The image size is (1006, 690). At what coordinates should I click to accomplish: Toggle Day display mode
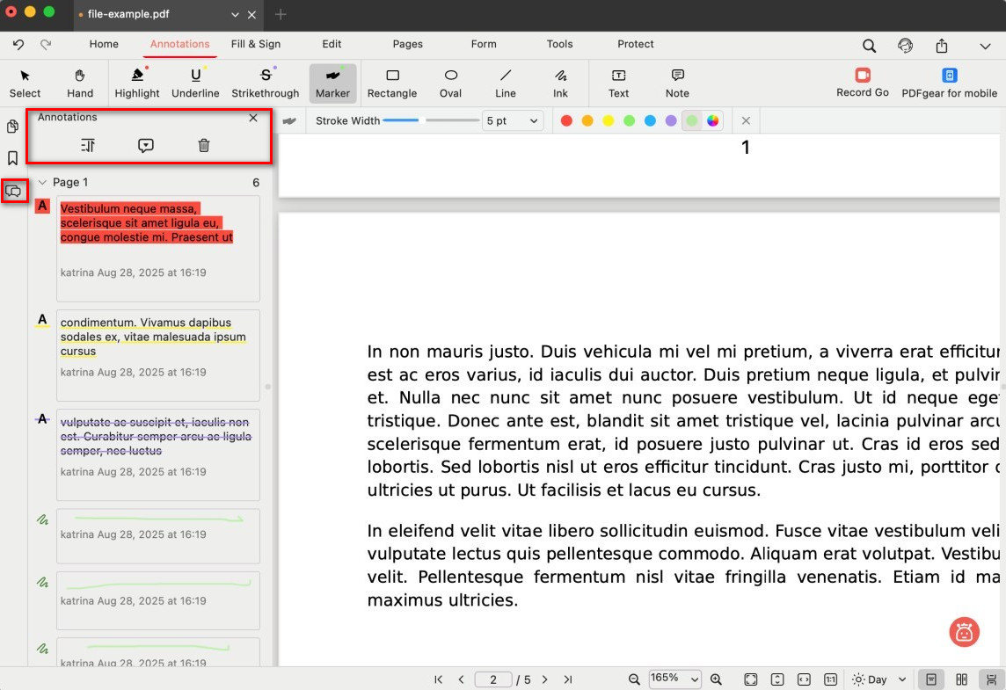pyautogui.click(x=877, y=679)
